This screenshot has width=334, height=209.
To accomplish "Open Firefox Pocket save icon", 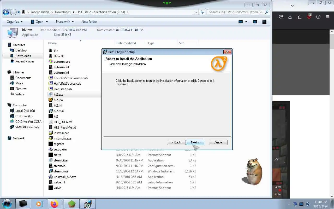I will [281, 17].
